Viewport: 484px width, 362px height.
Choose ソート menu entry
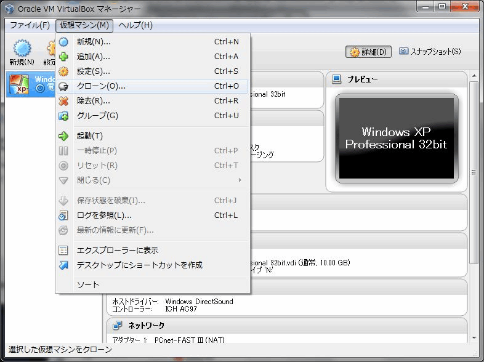click(153, 284)
